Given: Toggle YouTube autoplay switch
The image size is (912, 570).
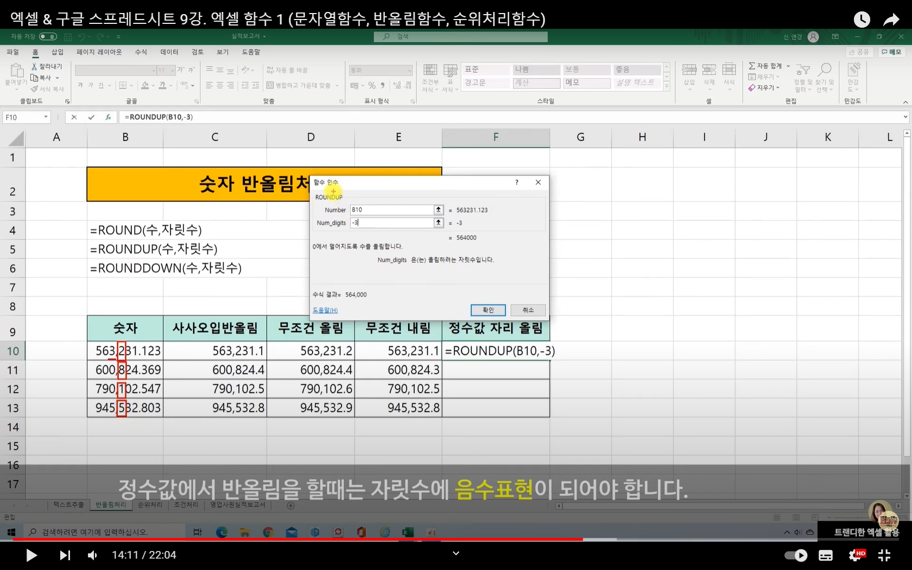Looking at the screenshot, I should 796,555.
